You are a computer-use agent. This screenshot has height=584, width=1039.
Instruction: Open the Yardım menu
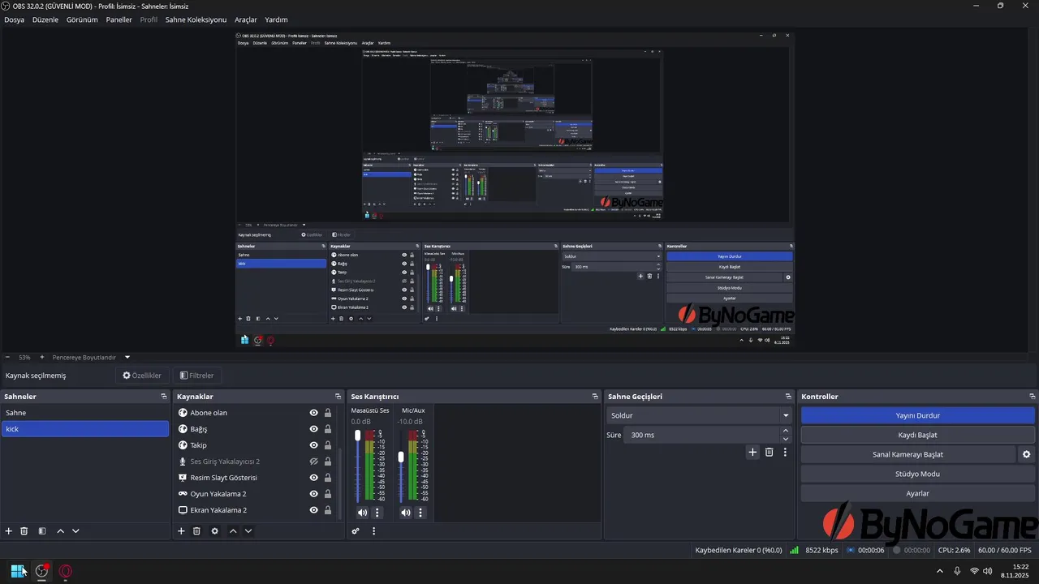pyautogui.click(x=276, y=19)
